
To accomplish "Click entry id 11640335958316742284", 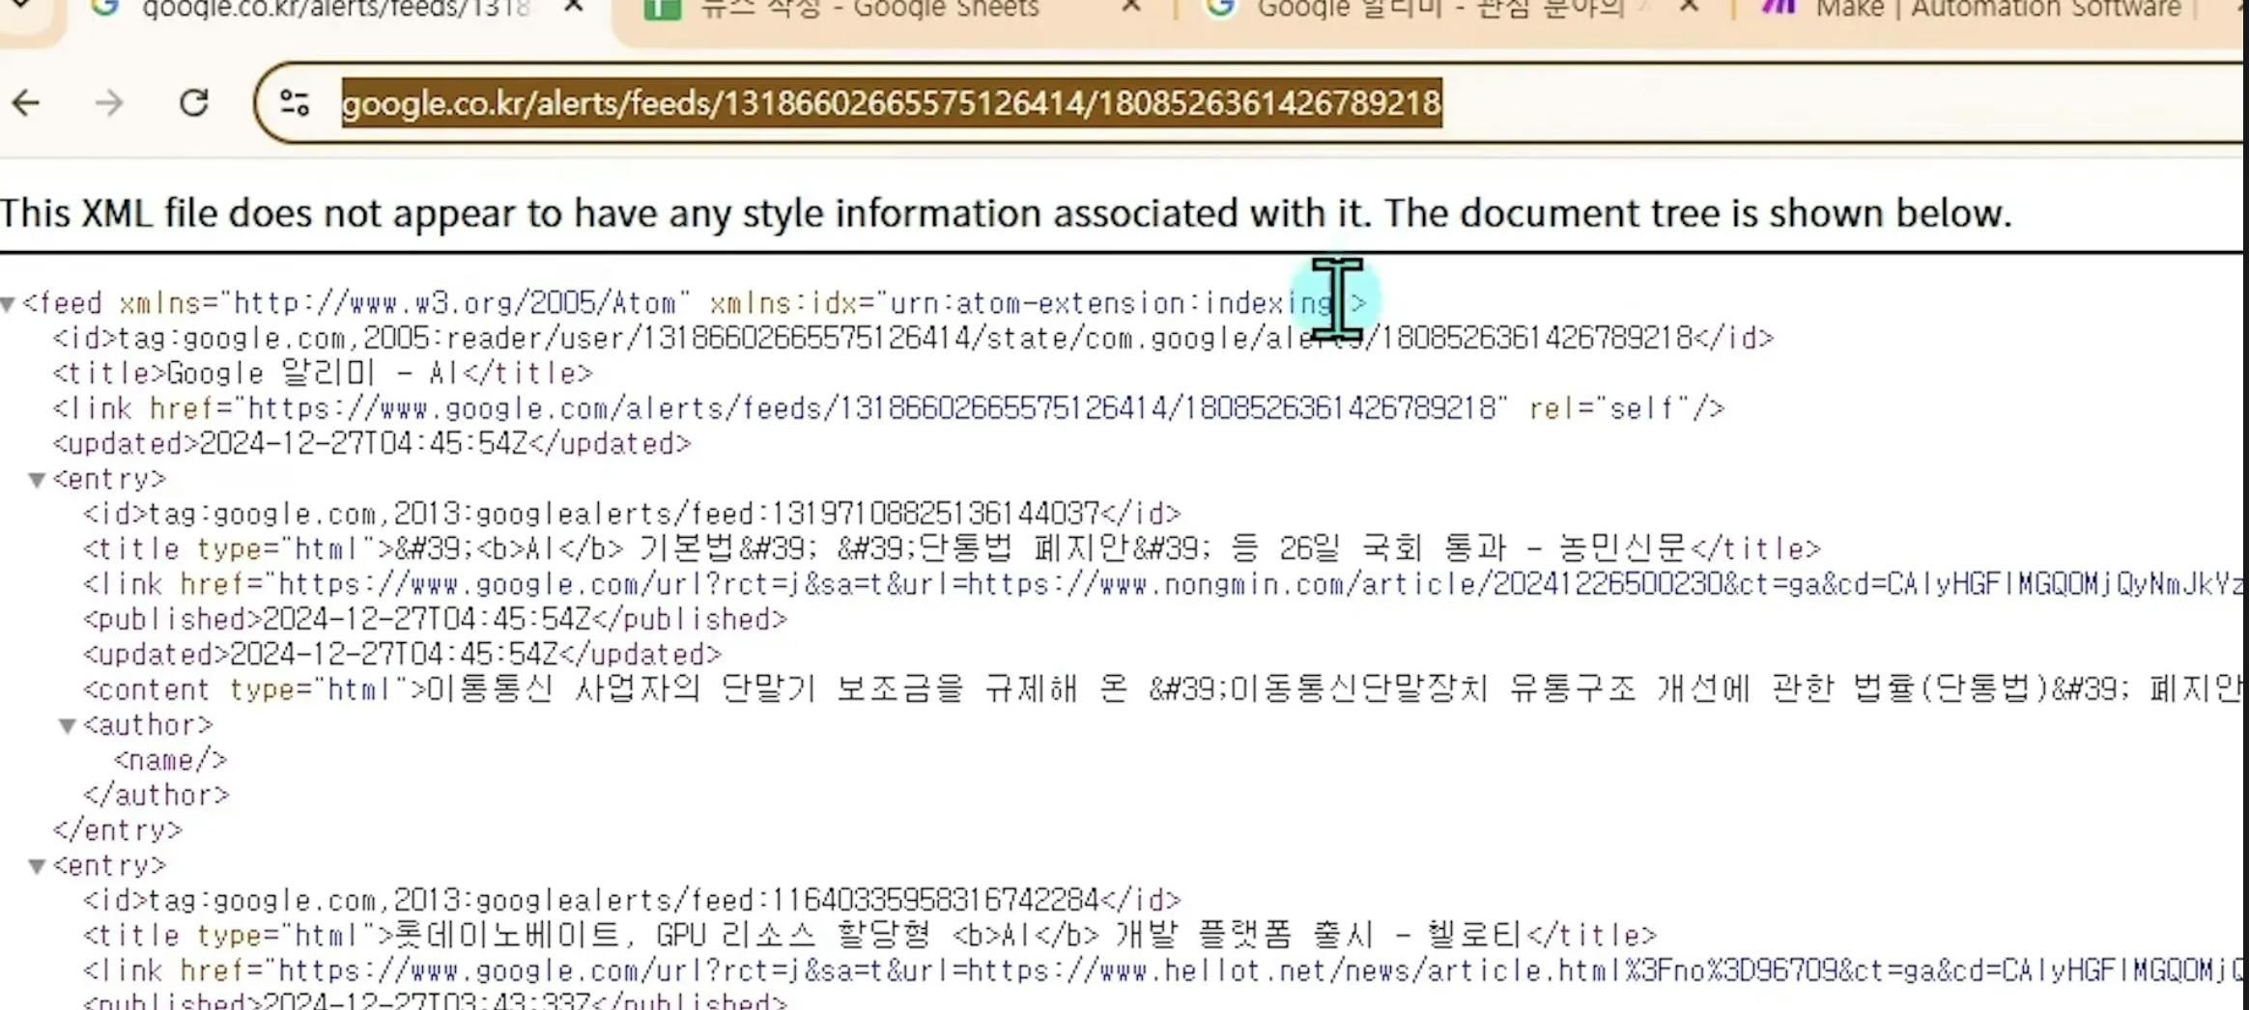I will pos(632,900).
